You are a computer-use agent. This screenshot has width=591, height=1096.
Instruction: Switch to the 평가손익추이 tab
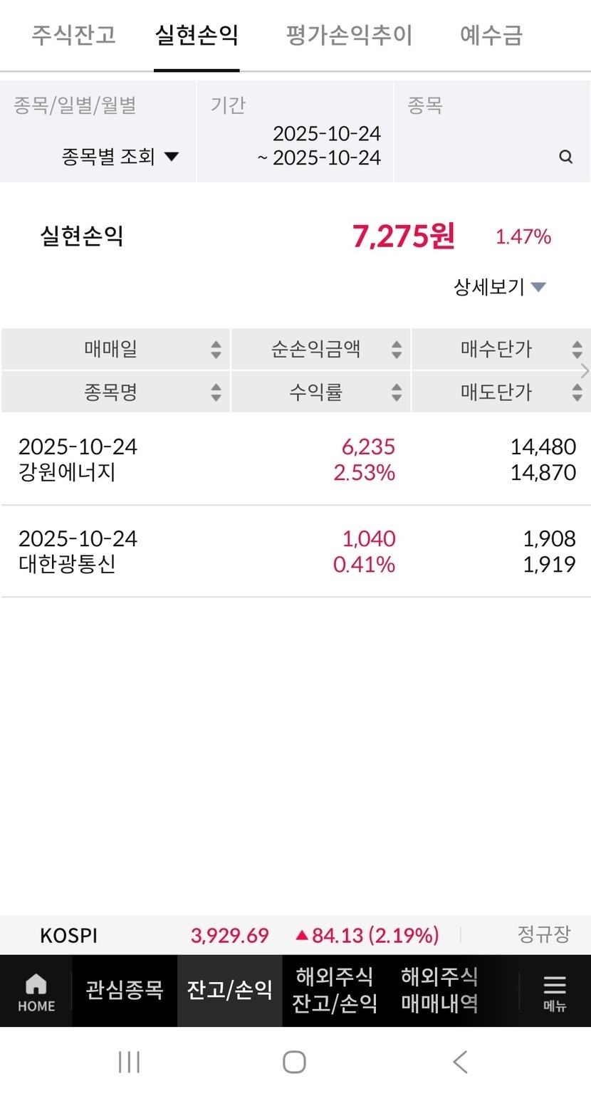coord(349,35)
